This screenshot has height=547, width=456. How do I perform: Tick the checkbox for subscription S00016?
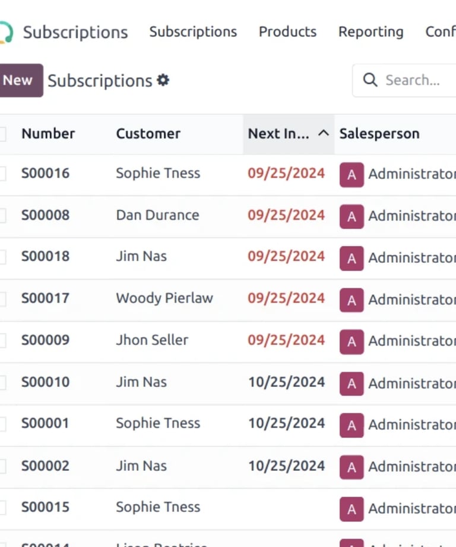click(x=2, y=174)
